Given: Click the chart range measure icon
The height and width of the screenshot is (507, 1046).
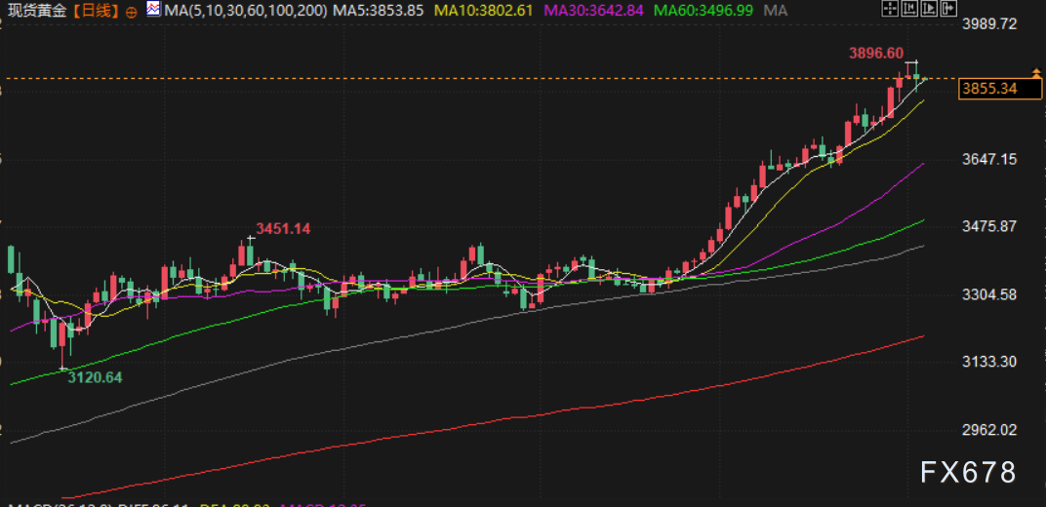Looking at the screenshot, I should click(907, 9).
